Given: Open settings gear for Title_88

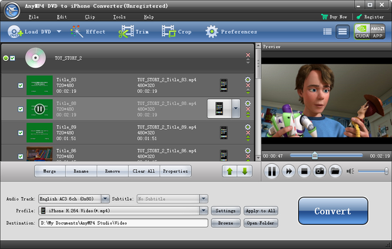Looking at the screenshot, I should (248, 103).
